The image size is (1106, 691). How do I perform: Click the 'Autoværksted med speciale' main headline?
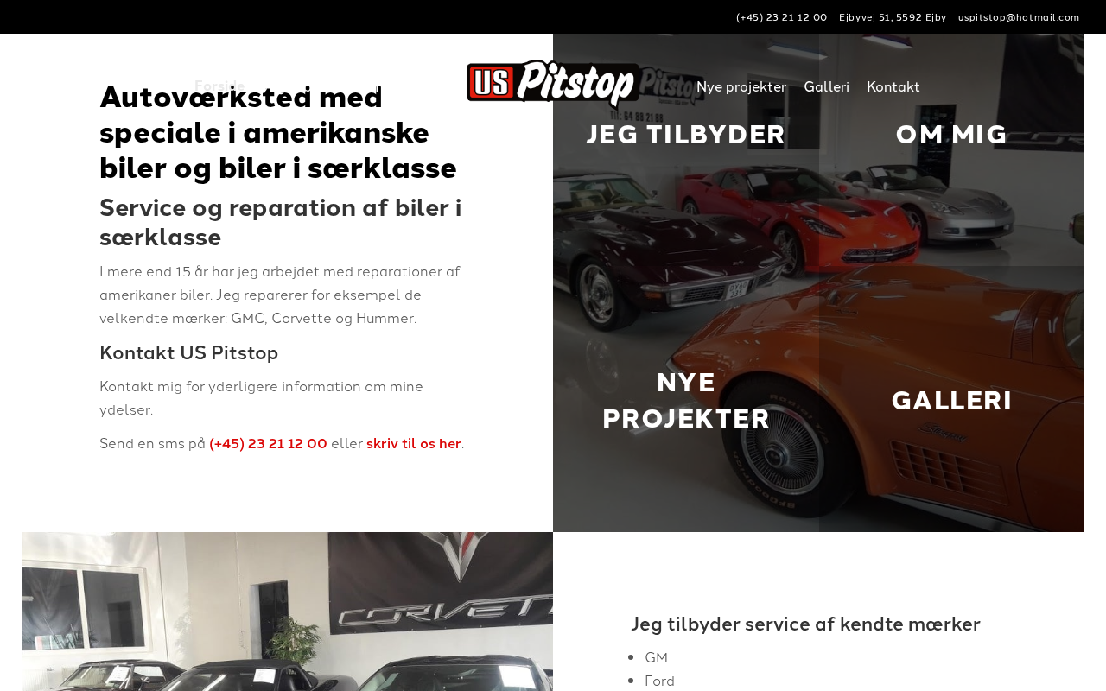click(278, 132)
